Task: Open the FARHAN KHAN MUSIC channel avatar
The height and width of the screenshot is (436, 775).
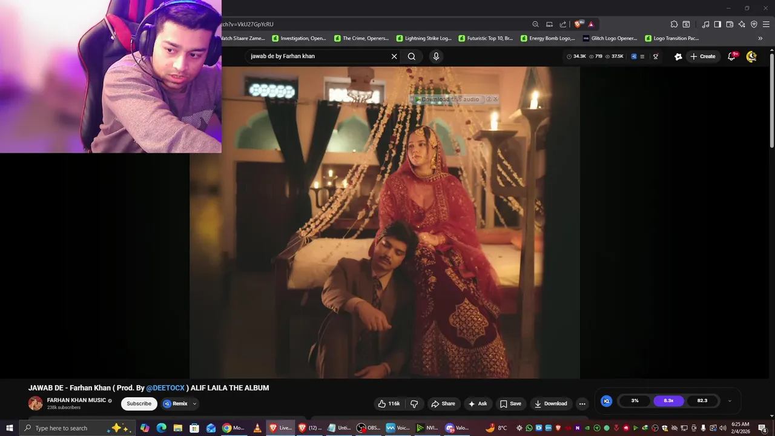Action: [36, 403]
